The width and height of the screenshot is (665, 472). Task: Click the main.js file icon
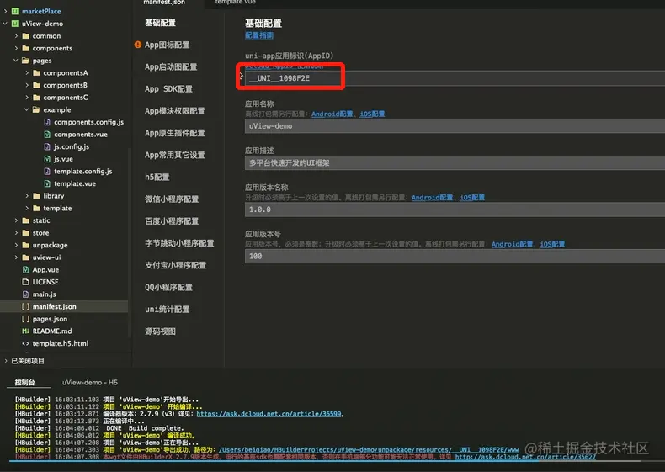(x=25, y=294)
